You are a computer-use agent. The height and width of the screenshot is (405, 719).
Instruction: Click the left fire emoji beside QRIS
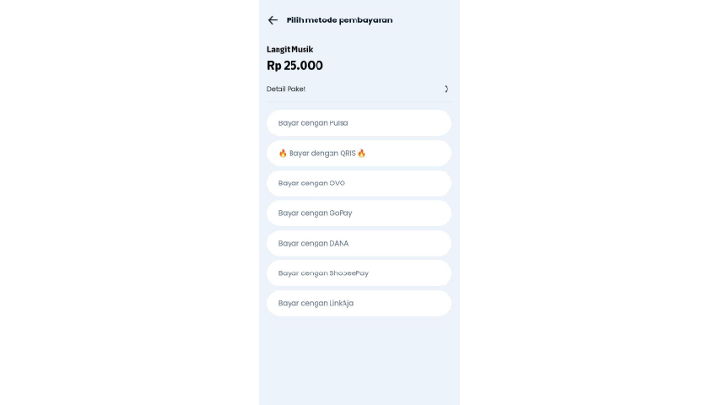point(283,154)
